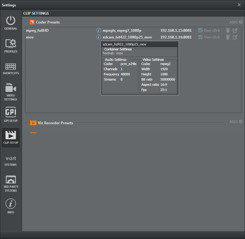Image resolution: width=245 pixels, height=239 pixels.
Task: Collapse the Viz Recorder Presets section
Action: click(x=27, y=123)
